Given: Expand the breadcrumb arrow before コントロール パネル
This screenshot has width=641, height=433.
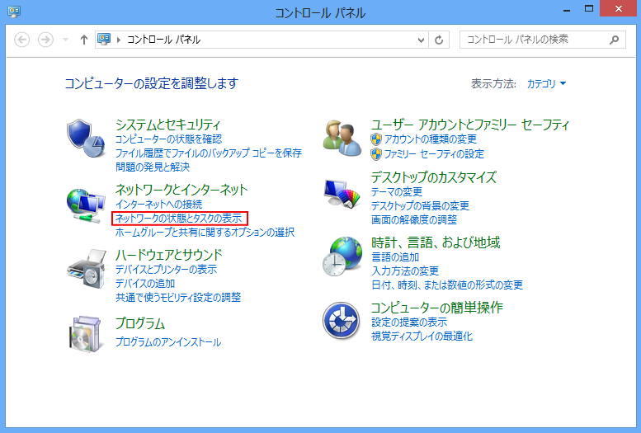Looking at the screenshot, I should (119, 40).
